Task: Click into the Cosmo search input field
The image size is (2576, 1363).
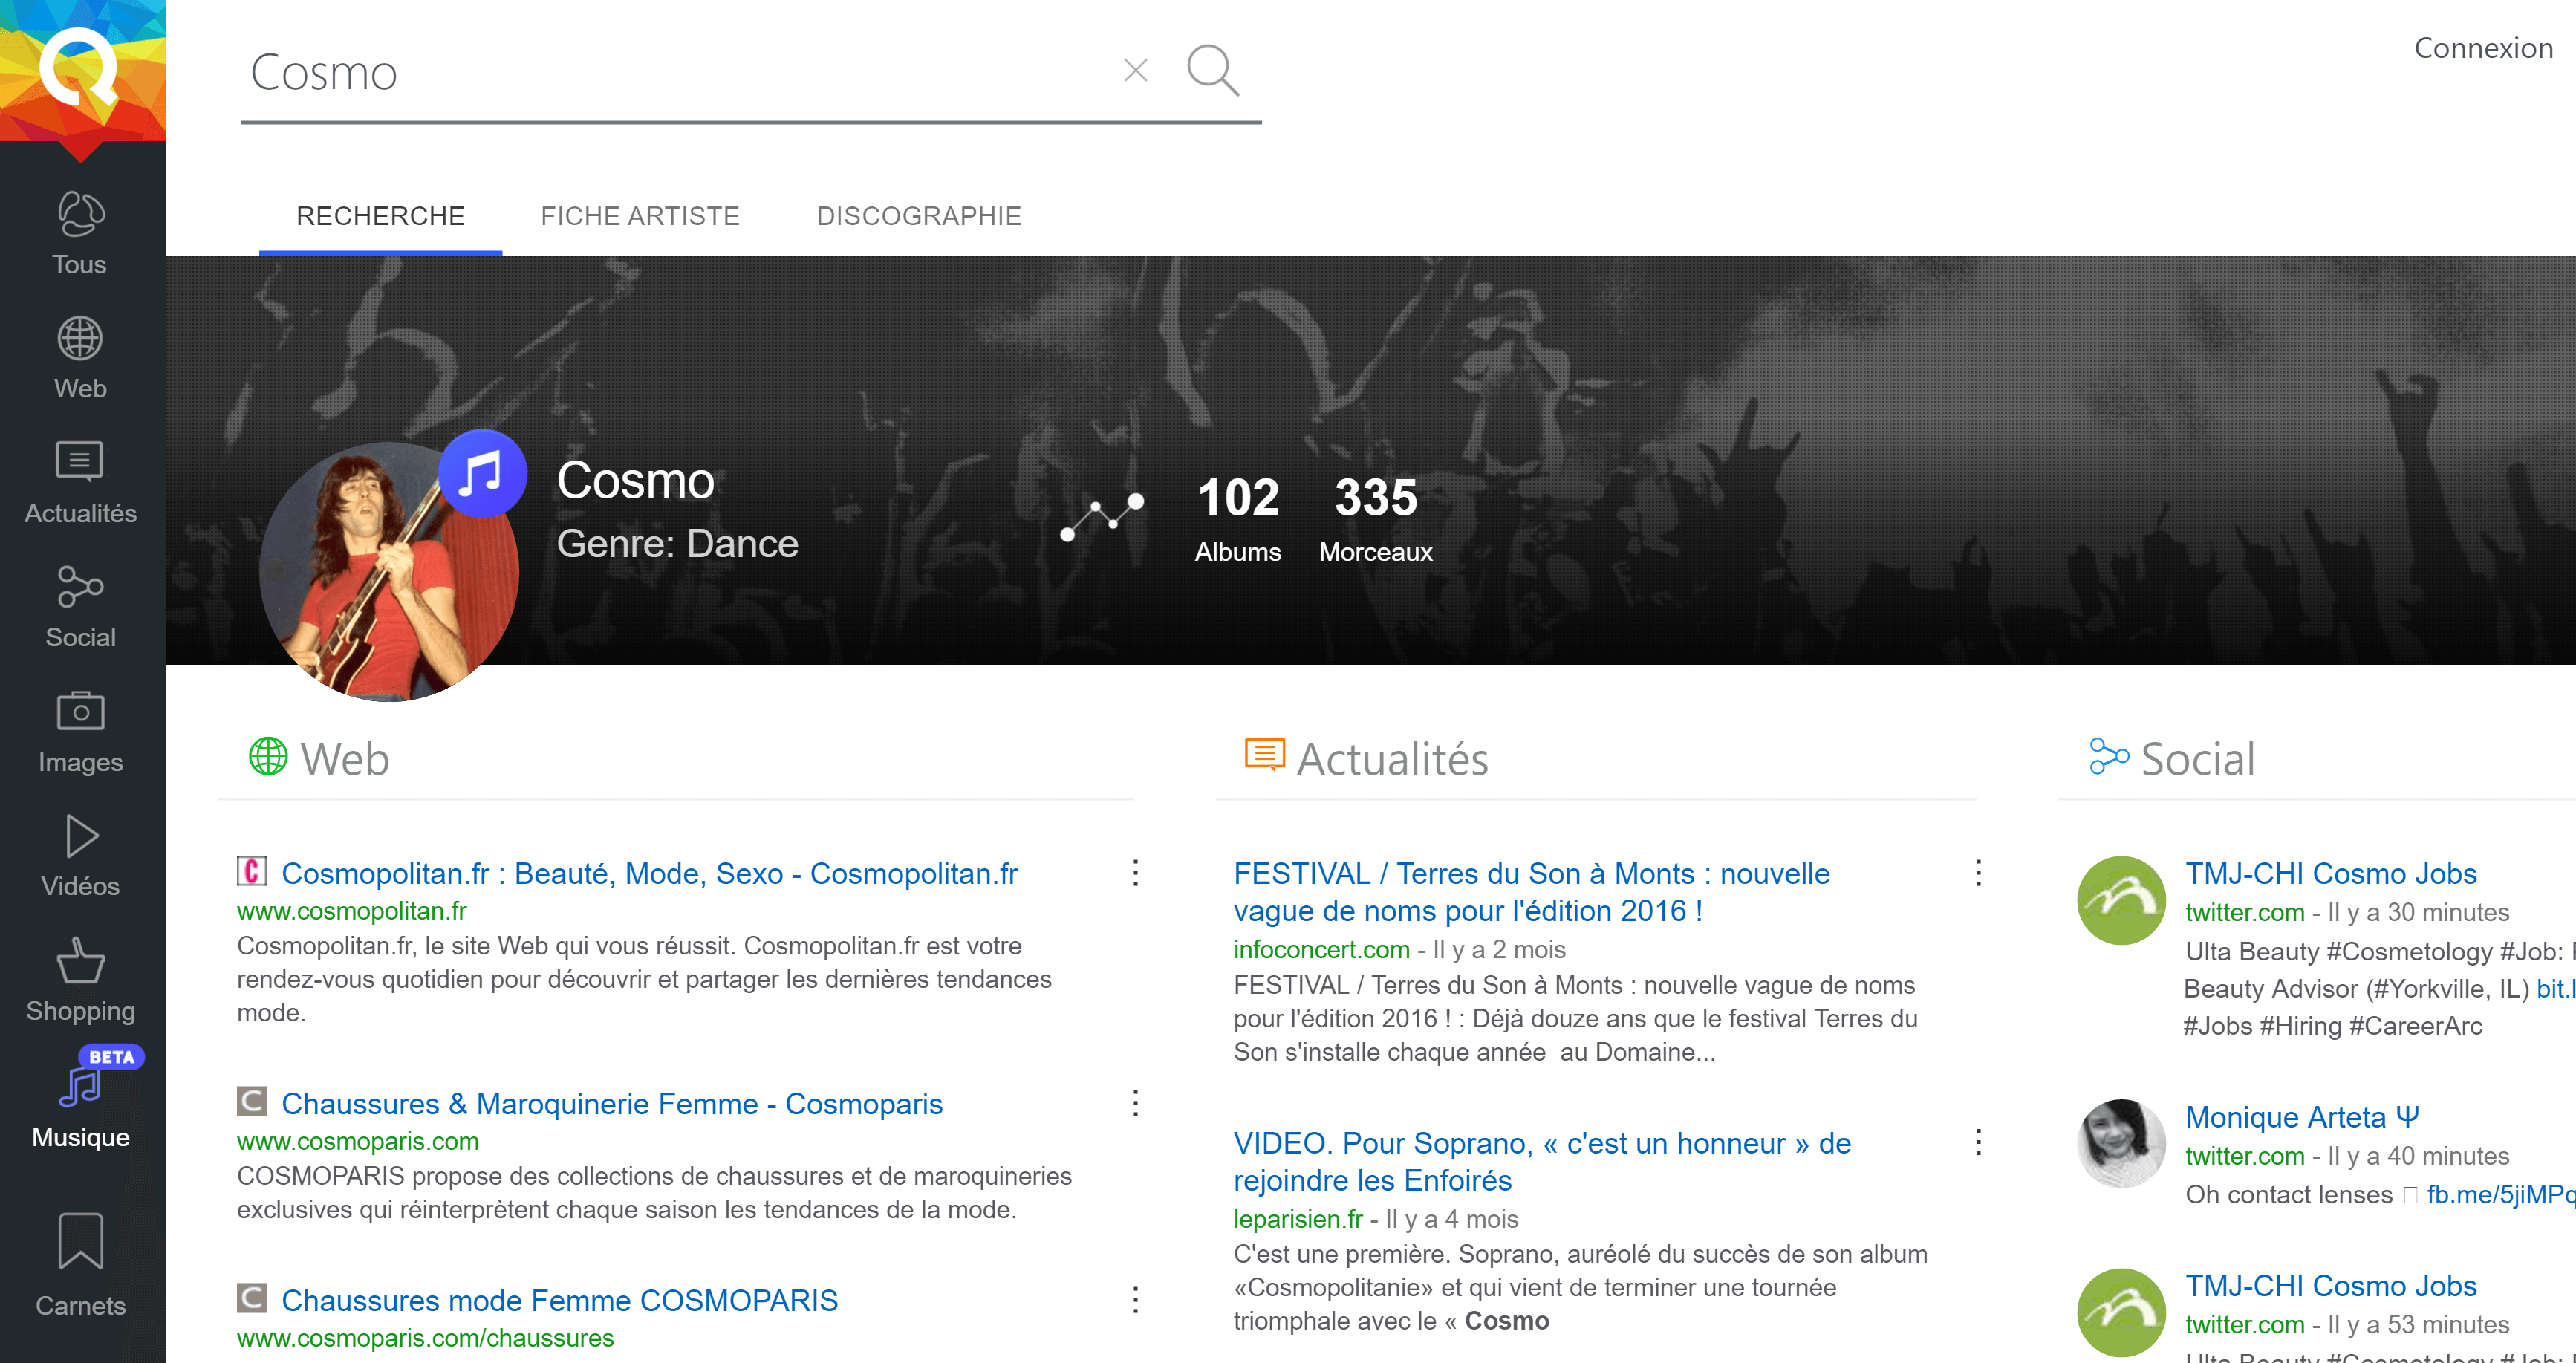Action: [680, 72]
